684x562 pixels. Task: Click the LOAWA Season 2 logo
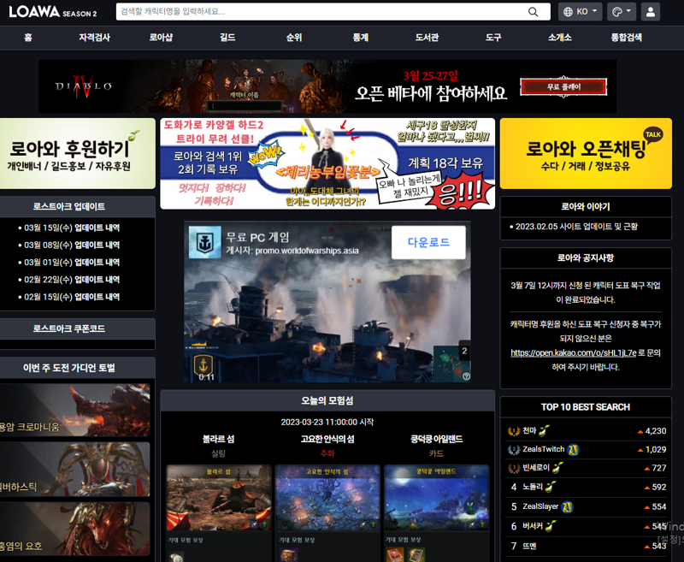click(53, 12)
